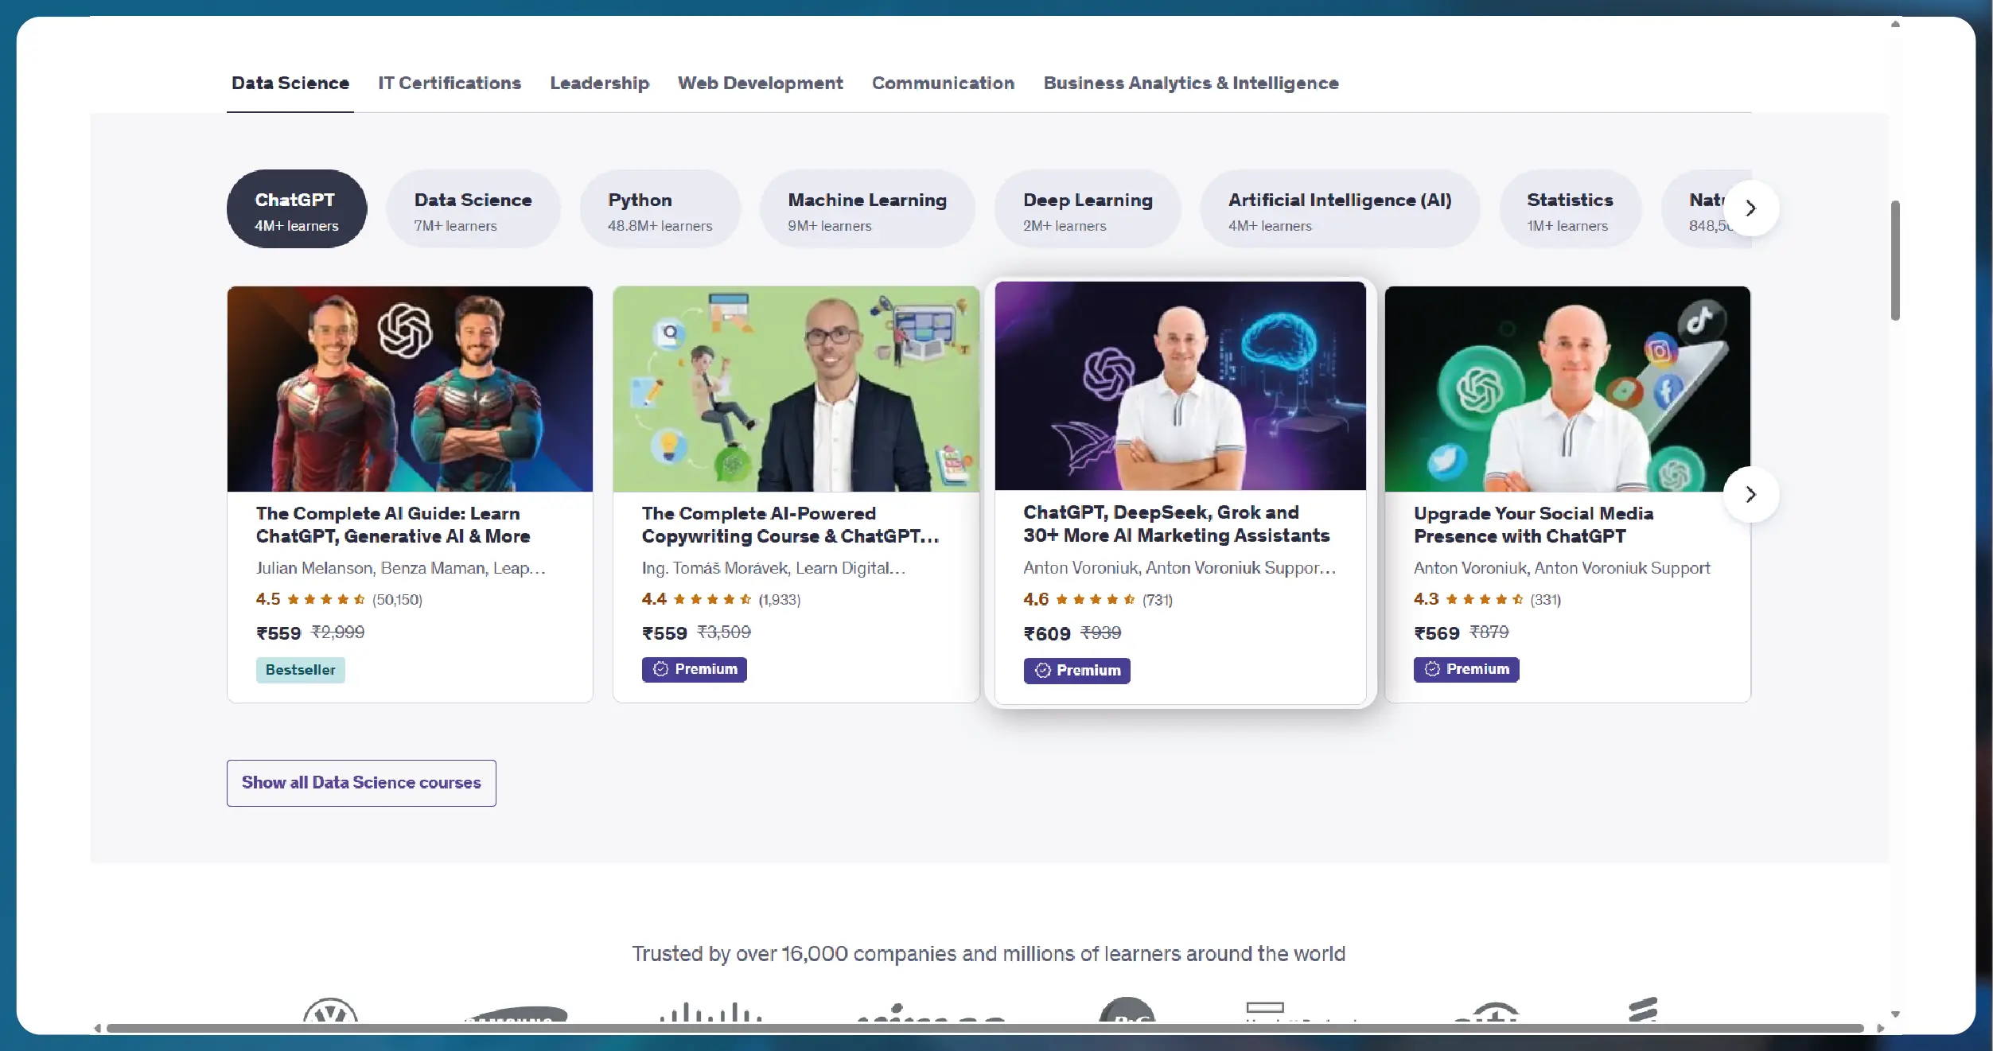Image resolution: width=1993 pixels, height=1051 pixels.
Task: Expand more topics with the right chevron
Action: 1751,208
